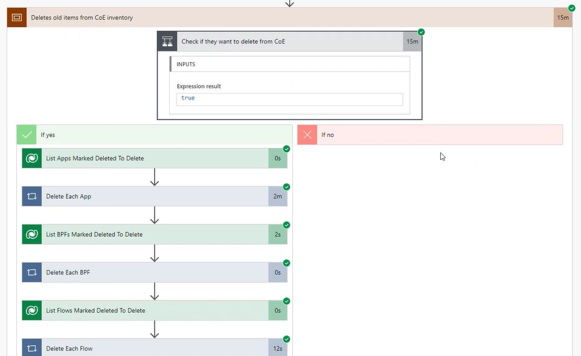581x356 pixels.
Task: Click success badge on Delete Each Flow
Action: point(286,339)
